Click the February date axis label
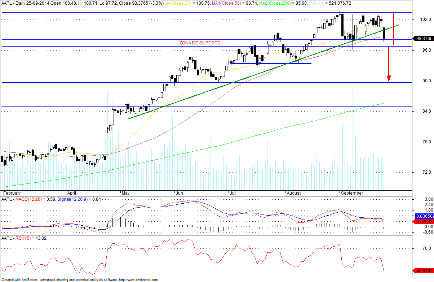This screenshot has height=282, width=434. coord(12,193)
